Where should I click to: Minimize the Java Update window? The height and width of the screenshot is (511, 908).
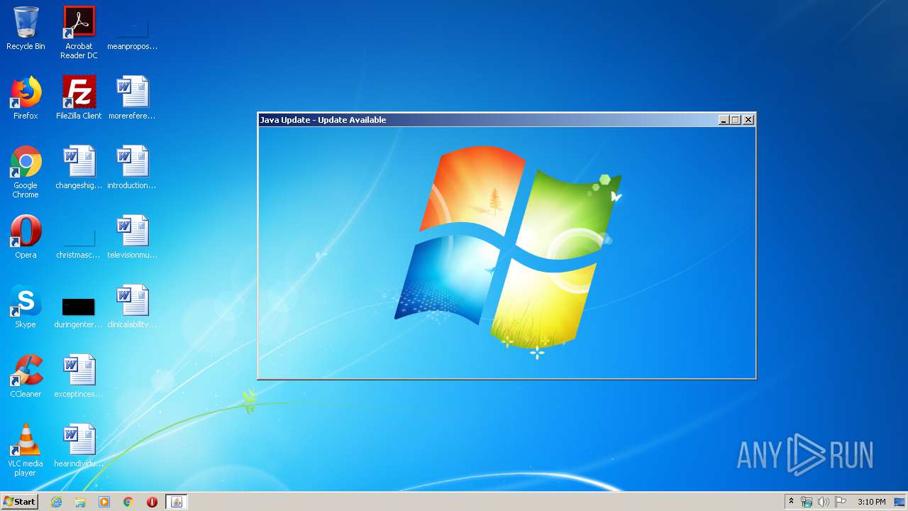724,120
